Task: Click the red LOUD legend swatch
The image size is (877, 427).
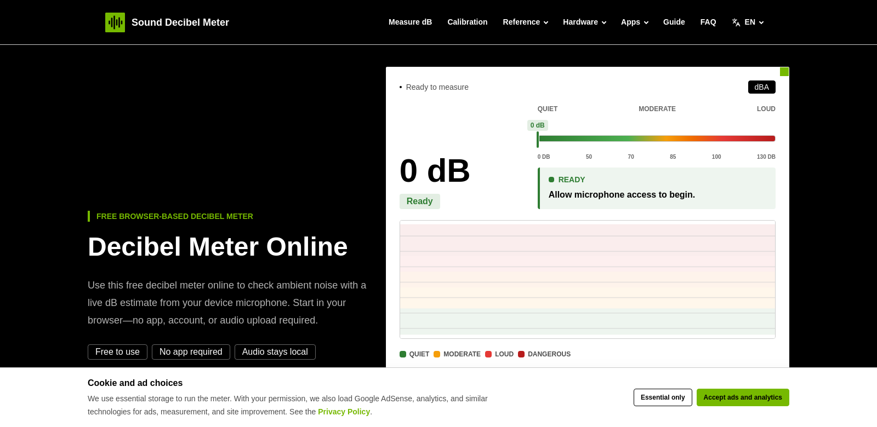Action: [488, 354]
